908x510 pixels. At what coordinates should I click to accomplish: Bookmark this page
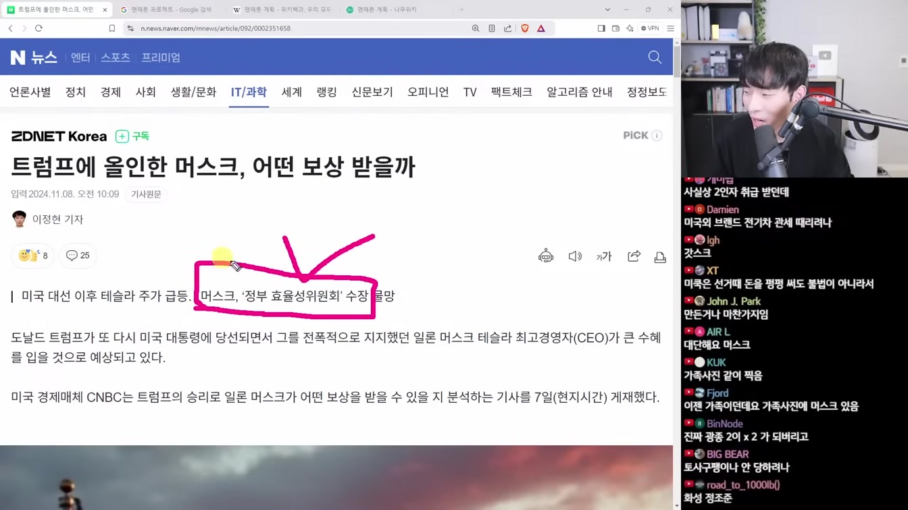(x=112, y=28)
